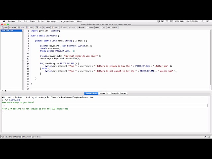Click the Cut toolbar button

pos(39,27)
